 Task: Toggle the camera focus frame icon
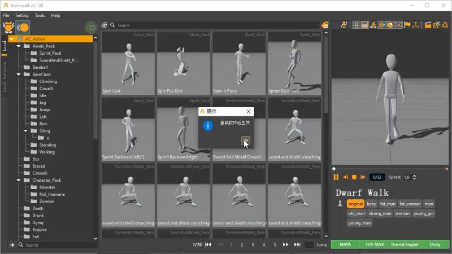pyautogui.click(x=399, y=25)
